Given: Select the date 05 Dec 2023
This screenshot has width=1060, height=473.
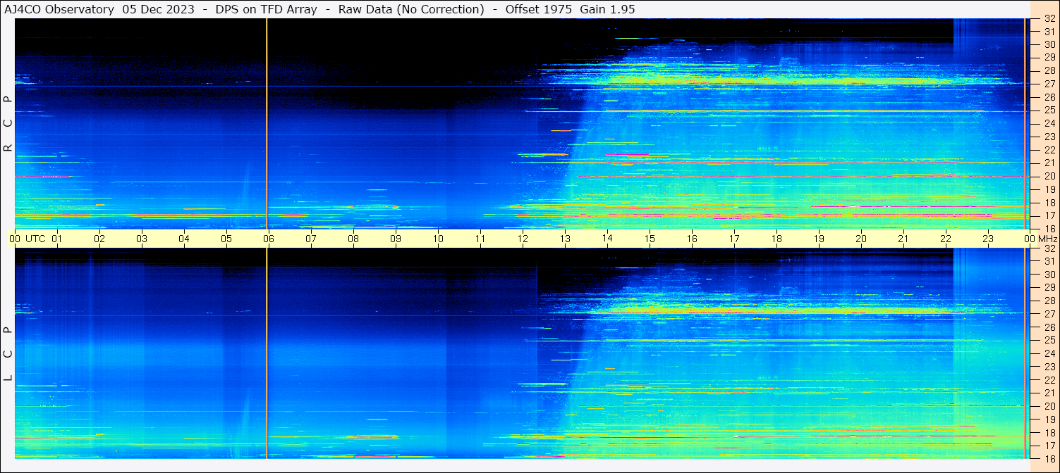Looking at the screenshot, I should coord(159,9).
